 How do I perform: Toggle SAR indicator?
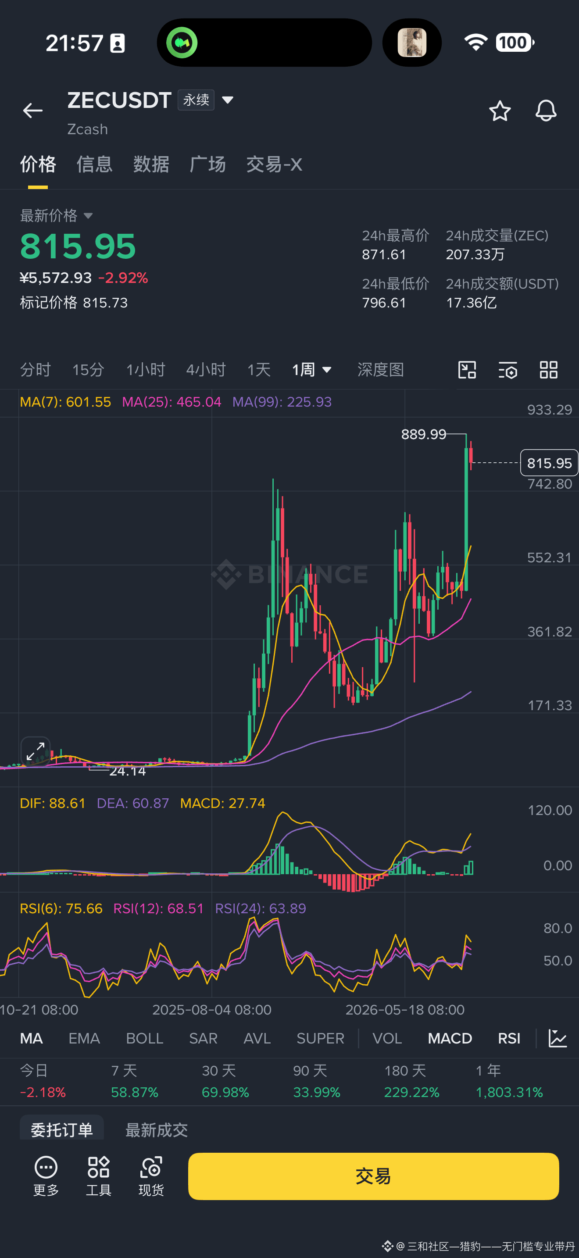203,1038
